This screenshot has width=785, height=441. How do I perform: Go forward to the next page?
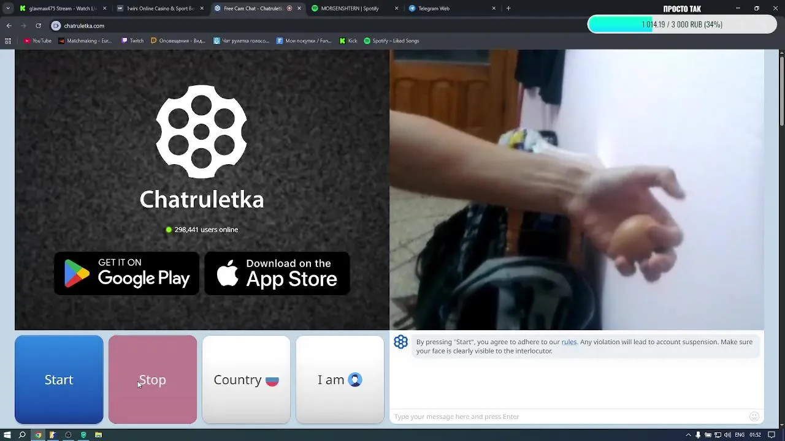click(x=23, y=26)
